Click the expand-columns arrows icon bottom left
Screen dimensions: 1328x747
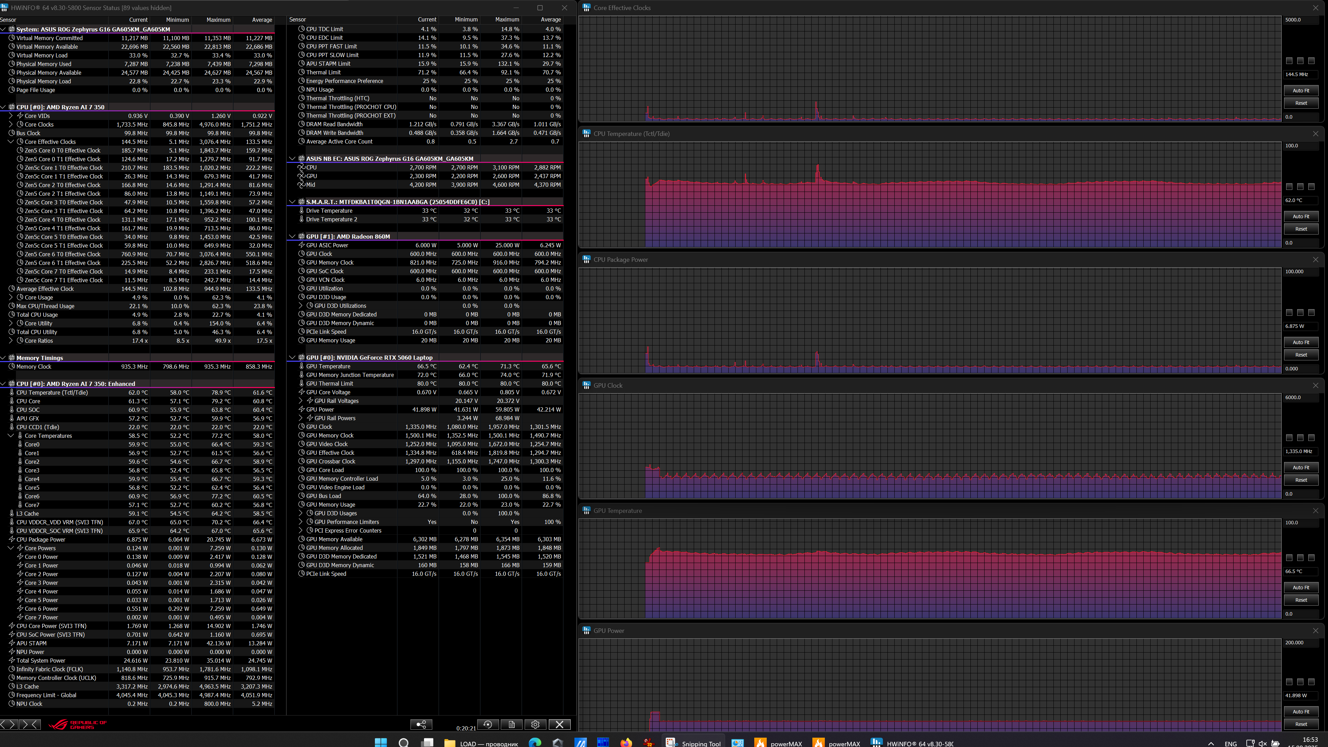pyautogui.click(x=8, y=724)
